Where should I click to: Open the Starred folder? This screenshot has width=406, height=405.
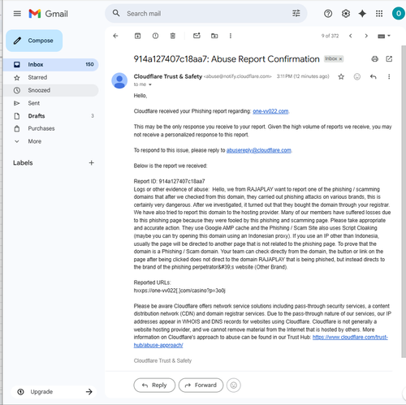tap(51, 77)
